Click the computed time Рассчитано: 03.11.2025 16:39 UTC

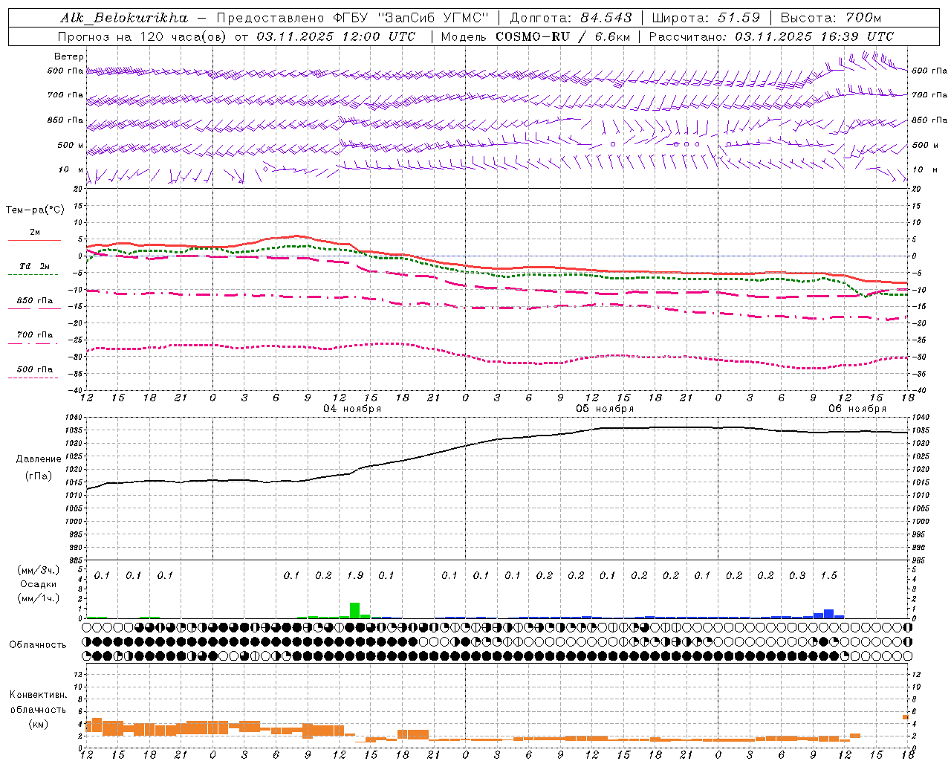pos(771,36)
